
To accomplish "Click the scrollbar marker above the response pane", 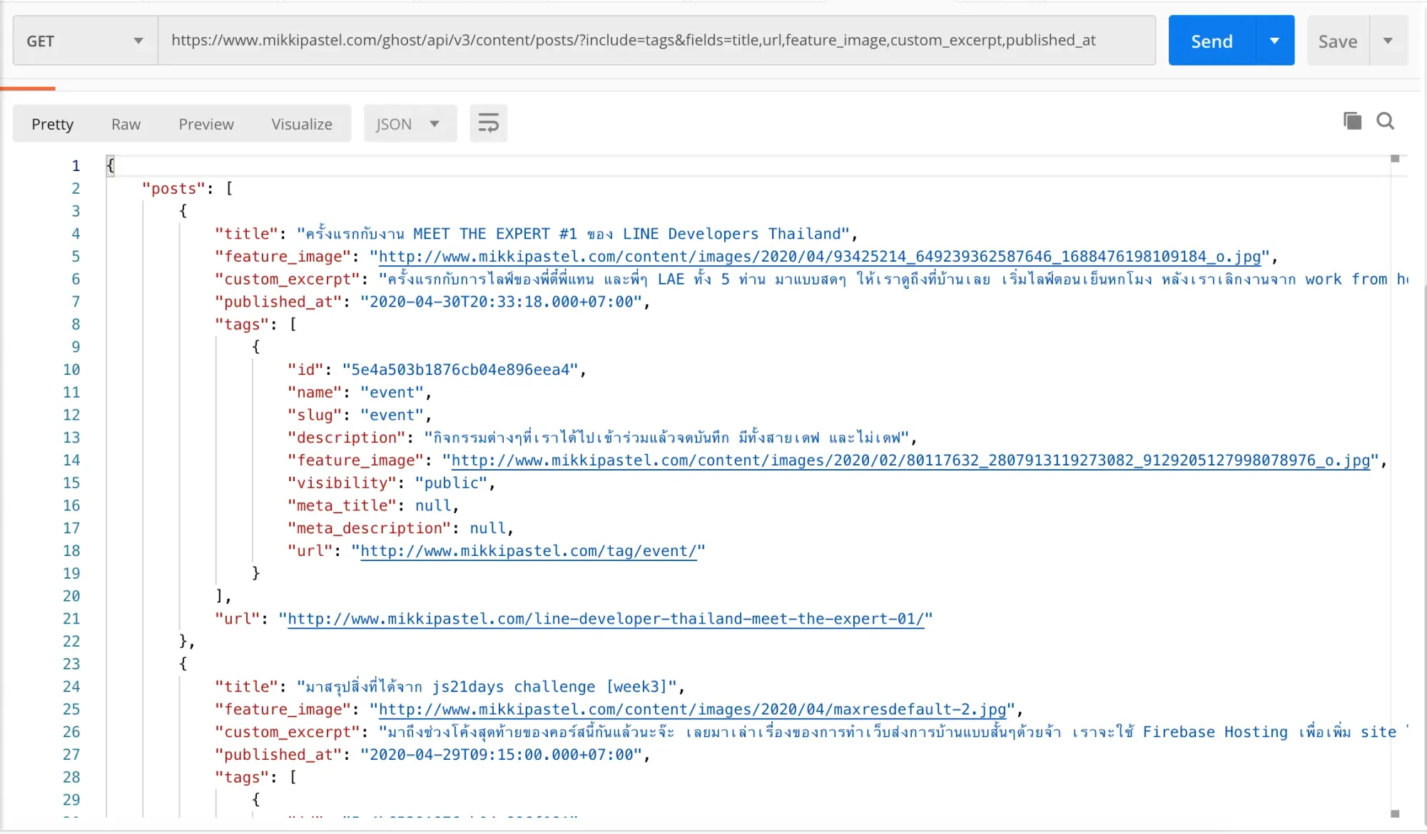I will [x=1395, y=158].
